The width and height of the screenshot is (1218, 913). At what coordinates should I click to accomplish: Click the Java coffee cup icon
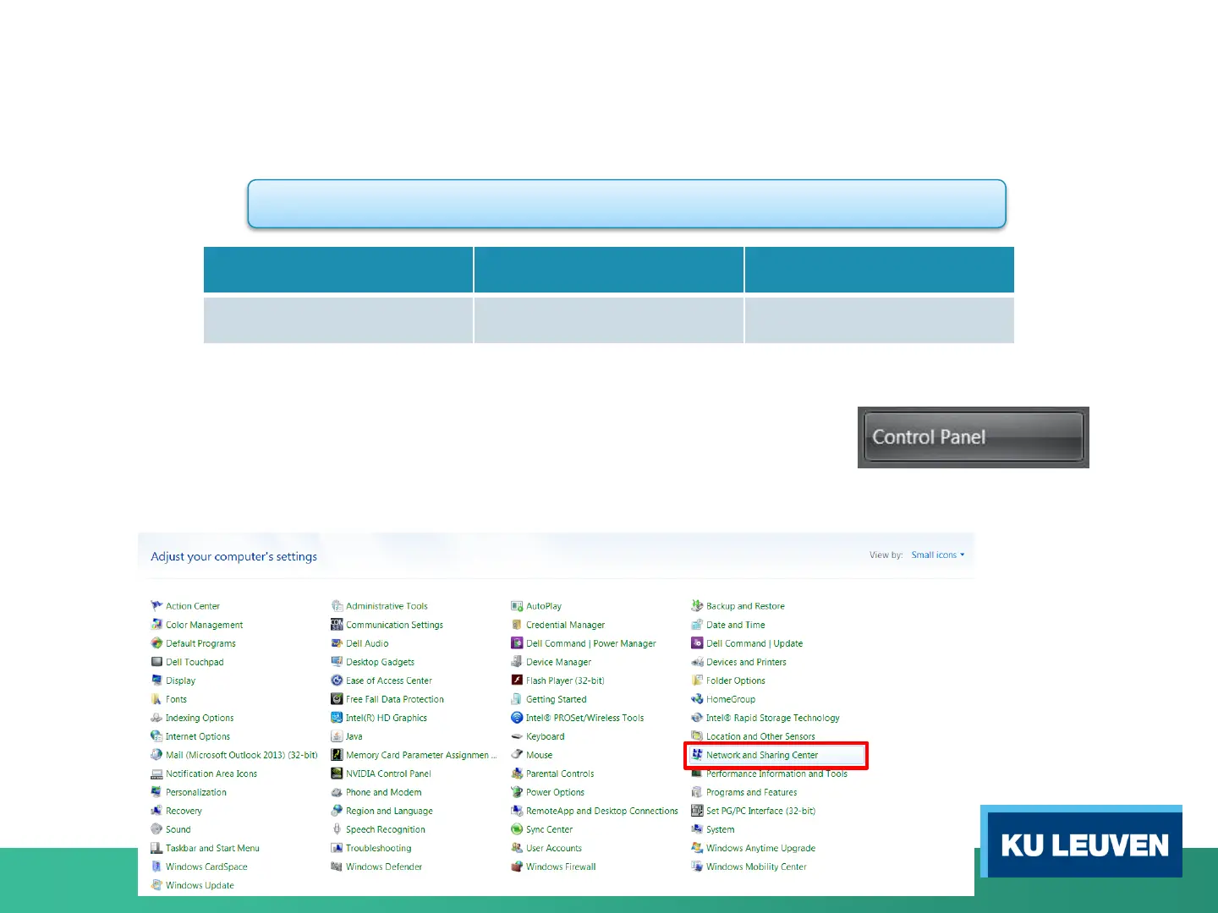tap(337, 735)
